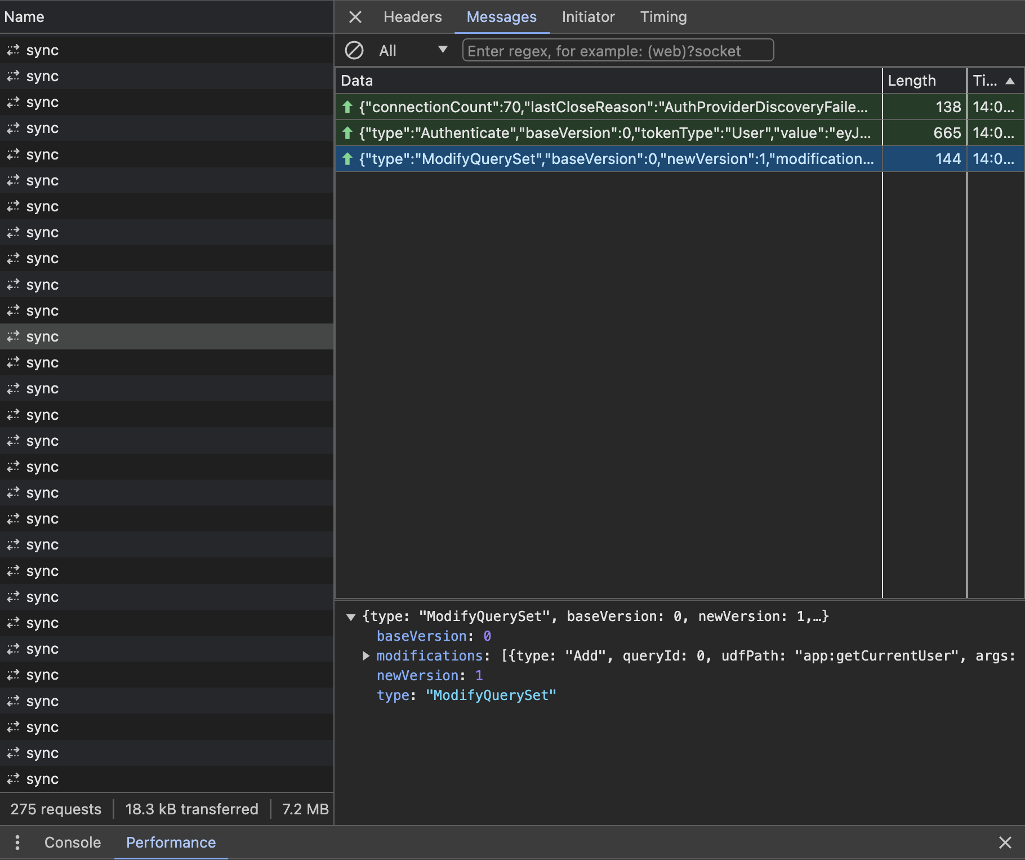This screenshot has height=860, width=1025.
Task: Click the clear messages icon
Action: pyautogui.click(x=354, y=51)
